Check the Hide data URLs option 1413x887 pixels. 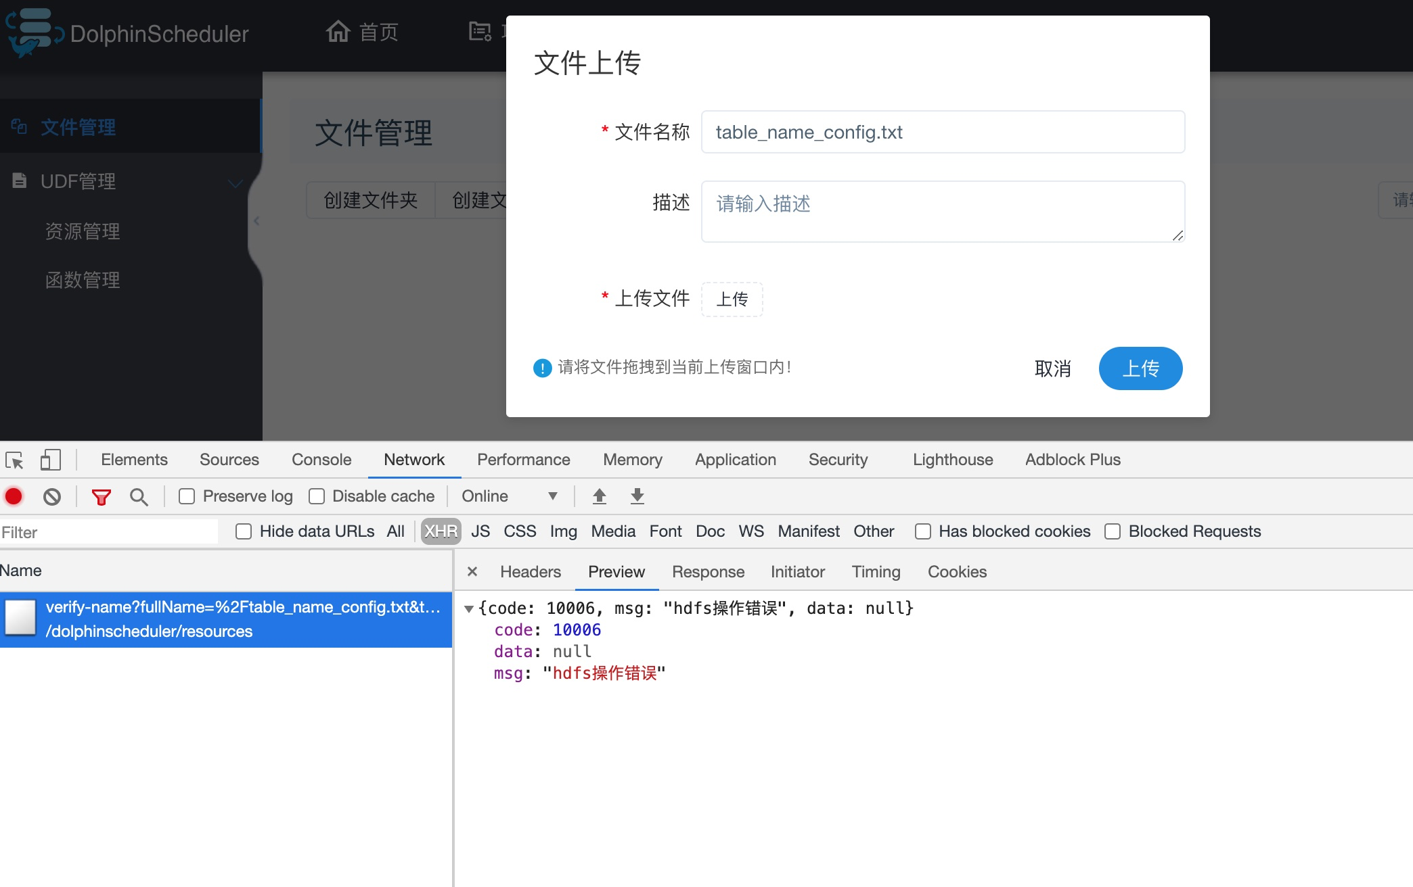coord(244,531)
